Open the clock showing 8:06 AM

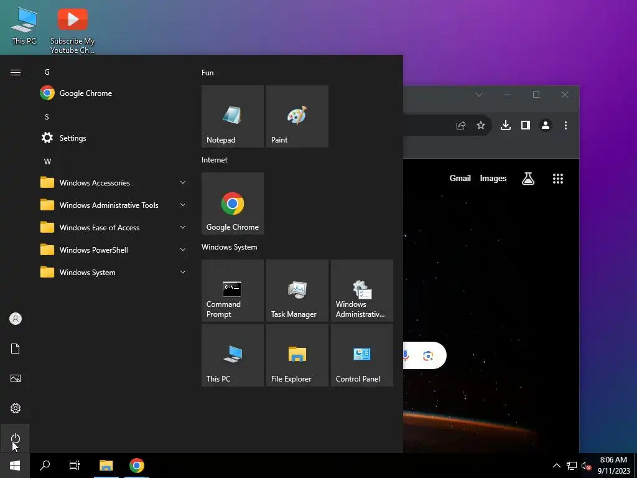pyautogui.click(x=613, y=466)
